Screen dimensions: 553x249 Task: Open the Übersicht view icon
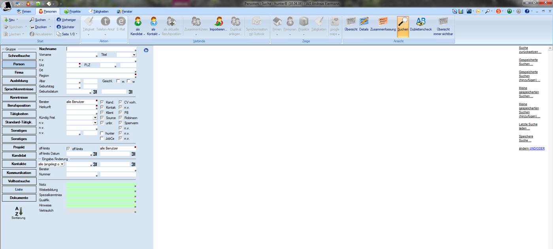351,22
